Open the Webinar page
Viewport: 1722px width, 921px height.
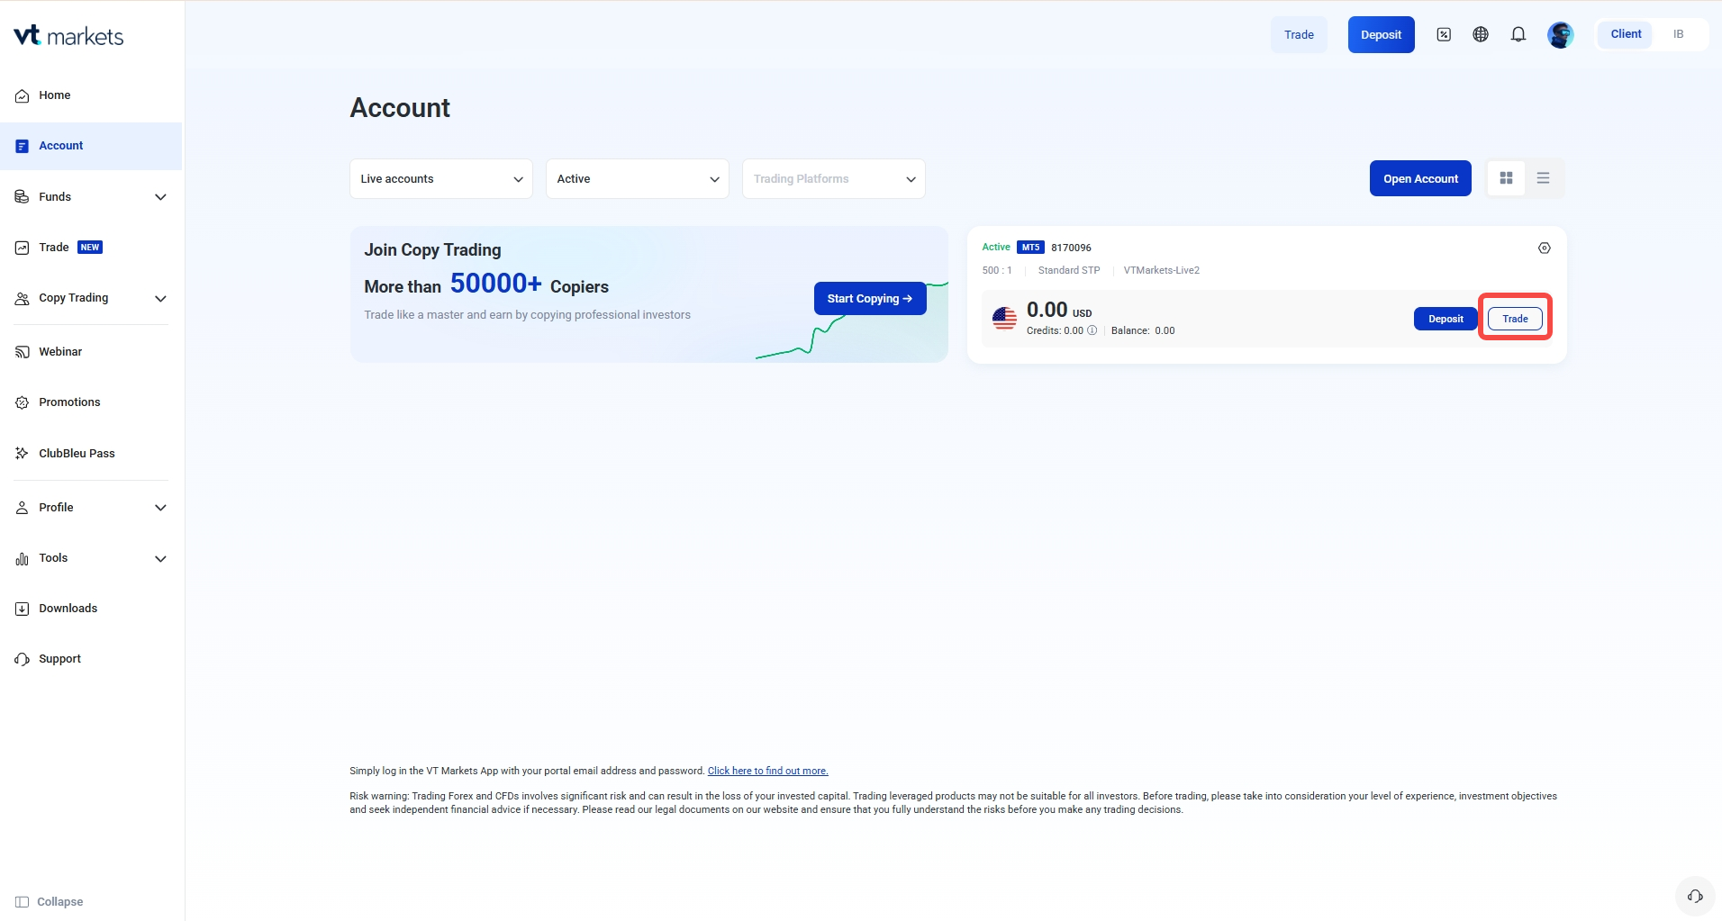click(91, 352)
